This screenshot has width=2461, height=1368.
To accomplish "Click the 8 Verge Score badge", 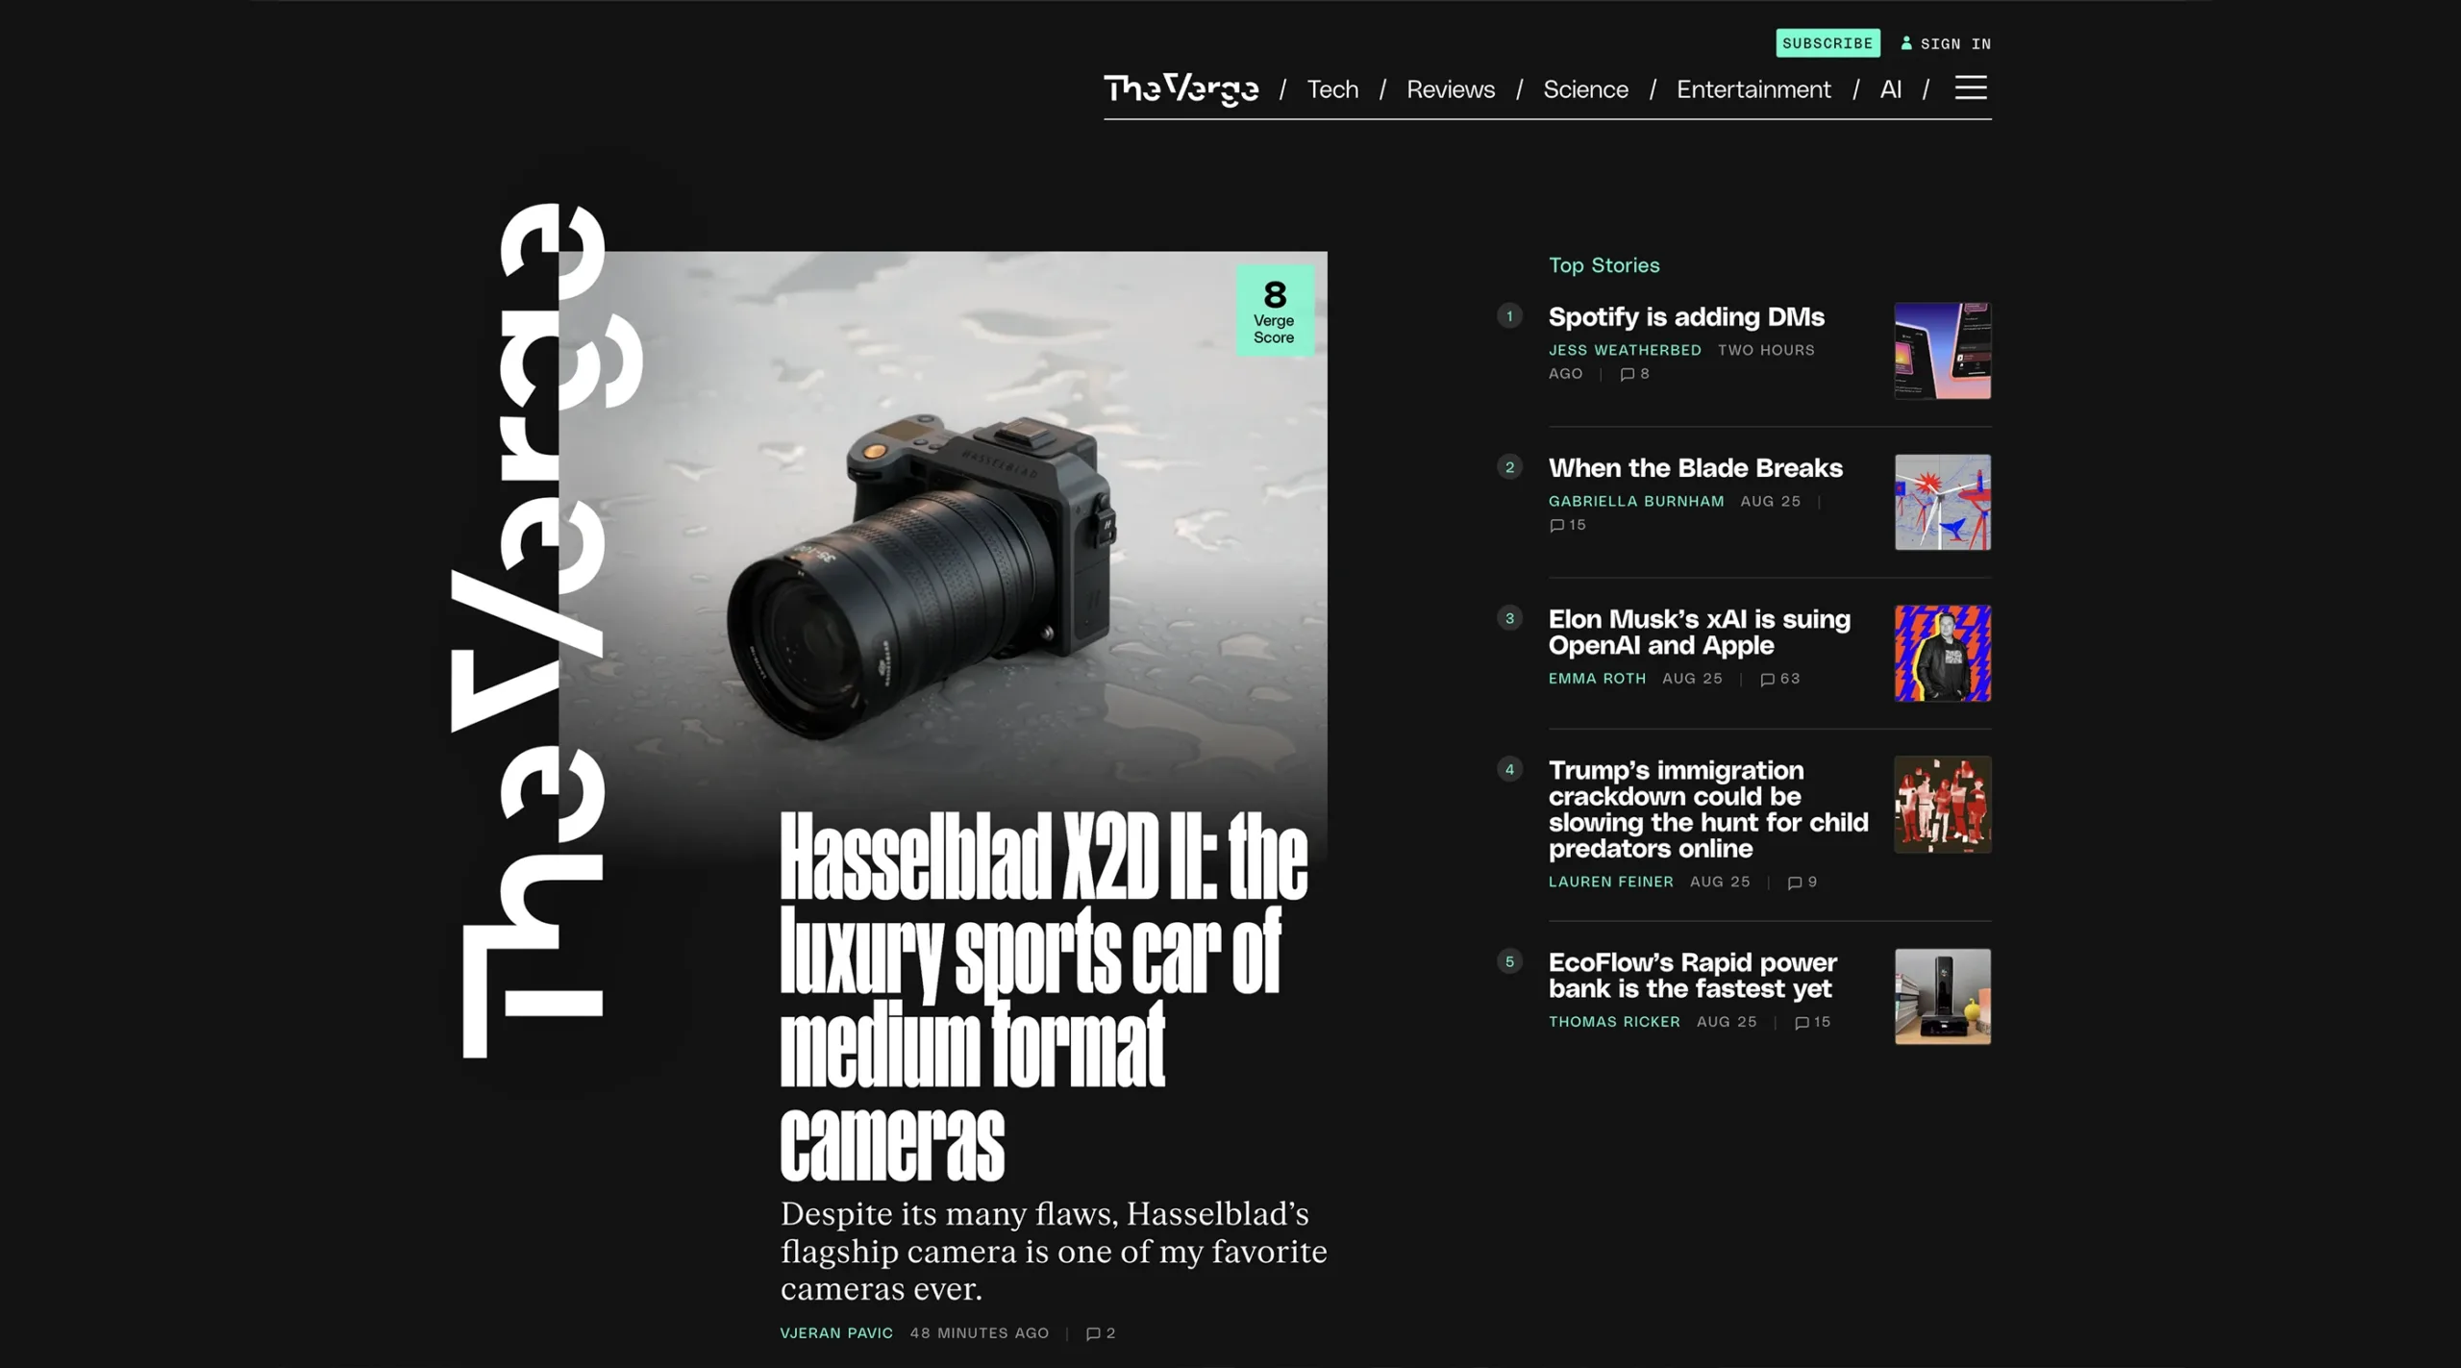I will pyautogui.click(x=1274, y=311).
